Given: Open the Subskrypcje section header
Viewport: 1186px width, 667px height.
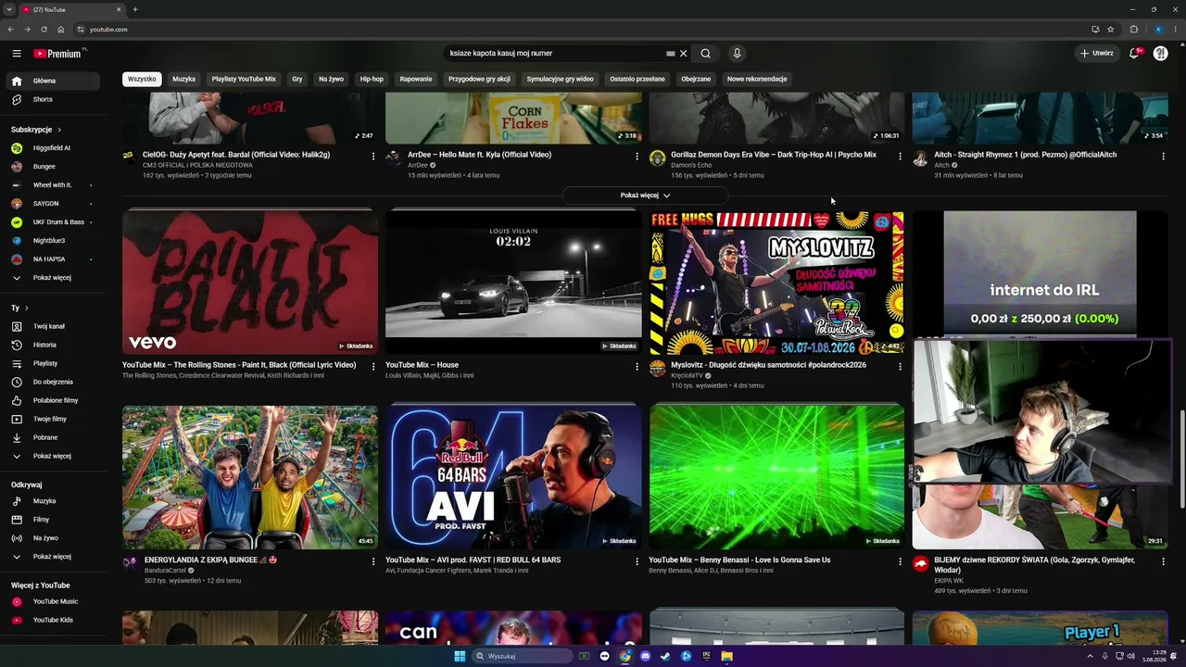Looking at the screenshot, I should pos(36,130).
